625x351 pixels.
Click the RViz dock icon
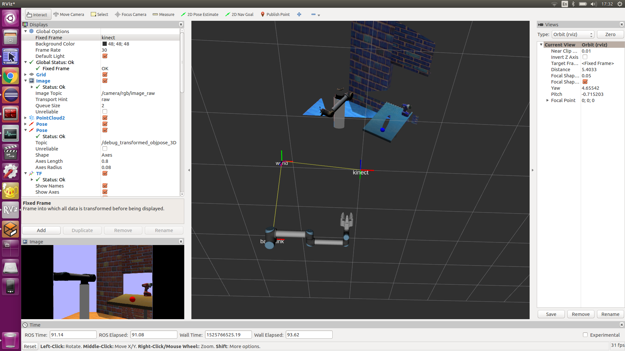pos(10,210)
